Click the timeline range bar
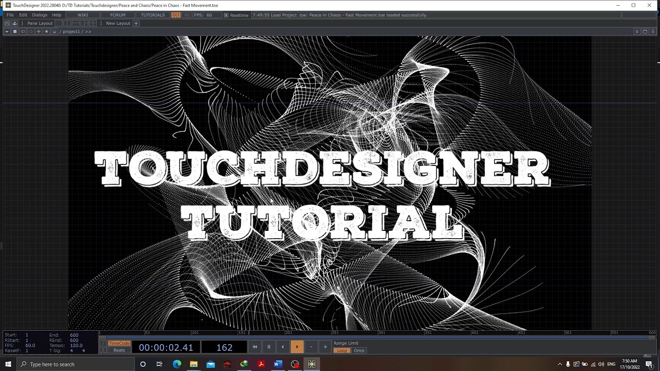The image size is (660, 371). click(x=377, y=337)
